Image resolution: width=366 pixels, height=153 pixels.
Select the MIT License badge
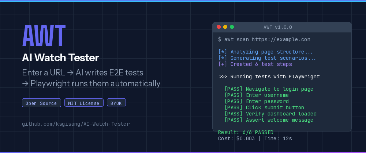[x=84, y=103]
